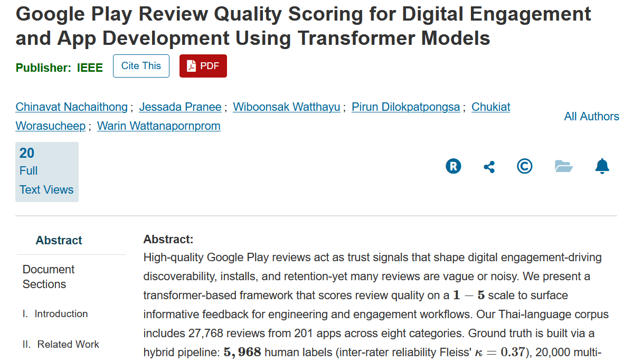Open author Jessada Pranee's profile
The width and height of the screenshot is (624, 362).
[x=180, y=107]
